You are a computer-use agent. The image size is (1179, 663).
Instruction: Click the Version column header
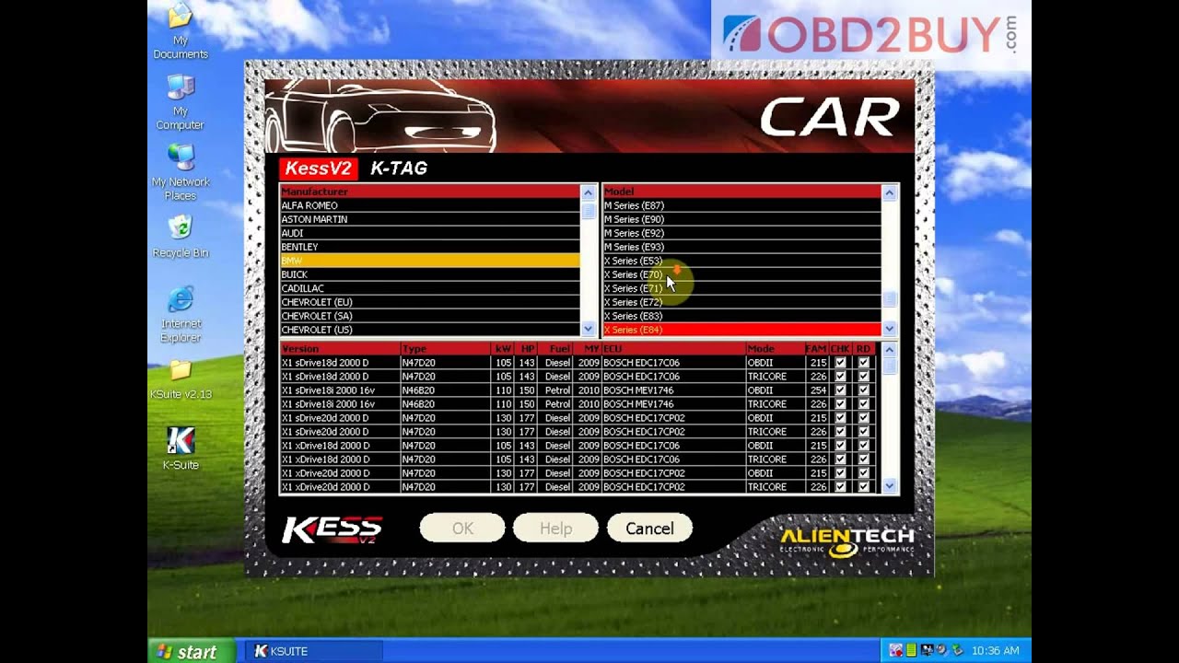coord(340,349)
